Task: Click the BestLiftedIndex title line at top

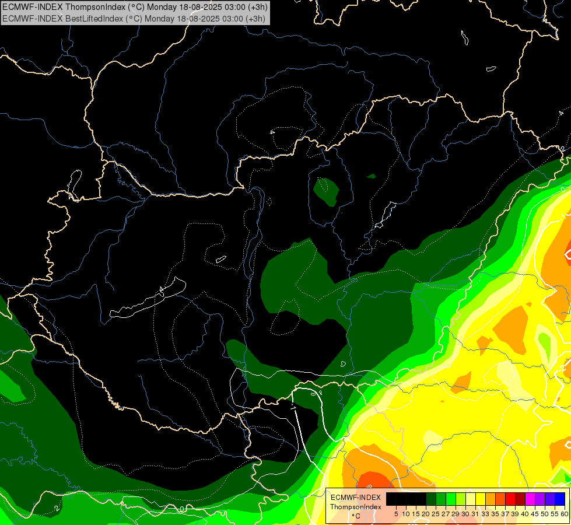Action: coord(134,19)
